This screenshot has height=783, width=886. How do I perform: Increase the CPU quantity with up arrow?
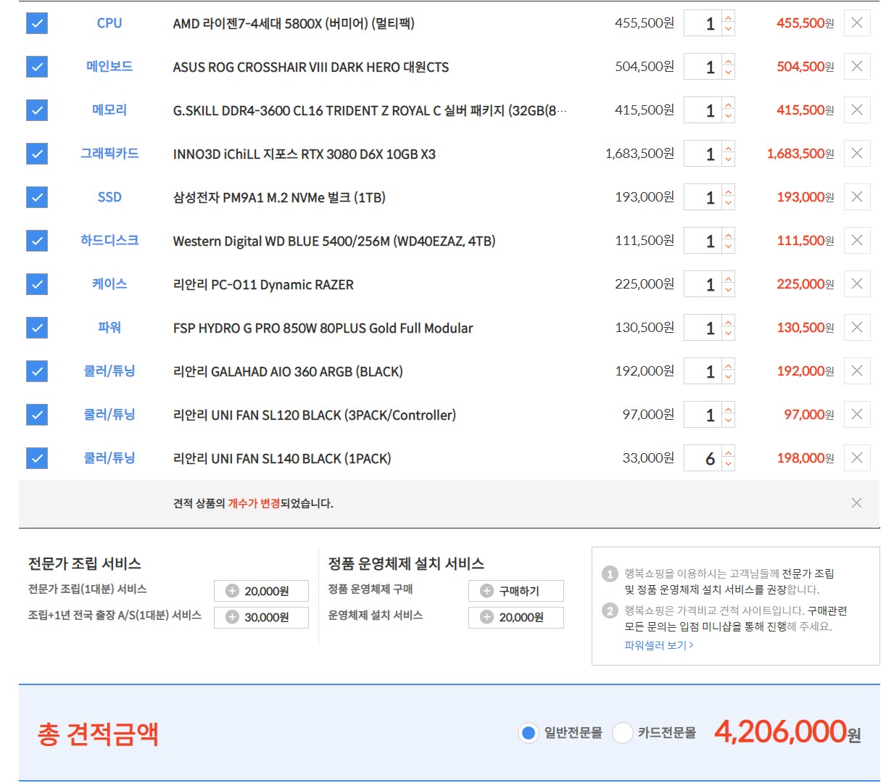(729, 17)
